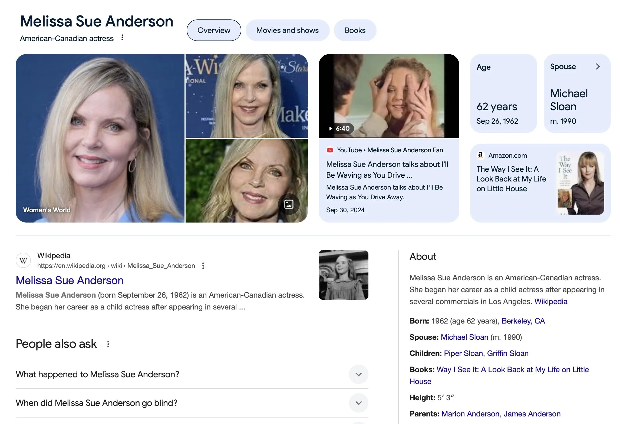This screenshot has width=620, height=424.
Task: Open Piper Sloan link under Children
Action: coord(463,353)
